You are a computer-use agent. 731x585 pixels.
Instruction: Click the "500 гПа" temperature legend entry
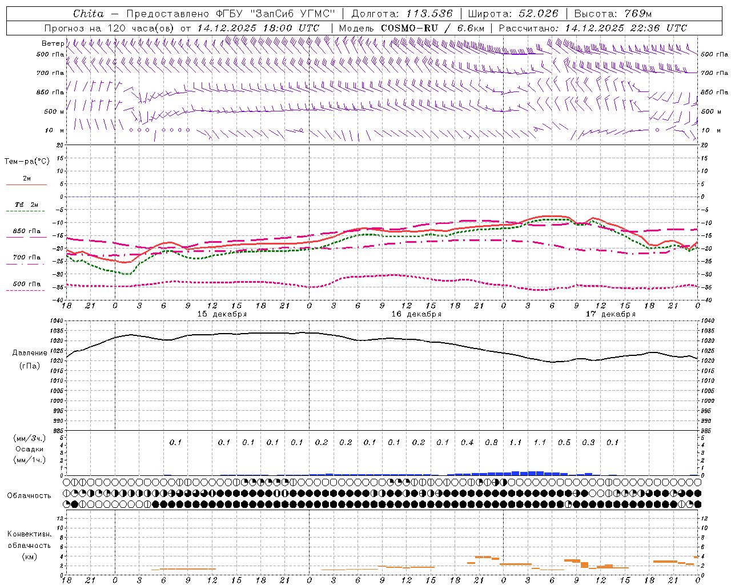point(27,284)
